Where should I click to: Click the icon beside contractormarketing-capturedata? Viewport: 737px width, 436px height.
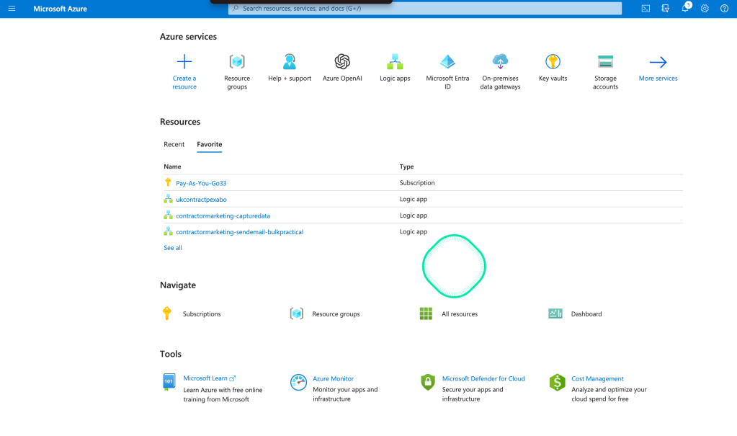coord(168,215)
